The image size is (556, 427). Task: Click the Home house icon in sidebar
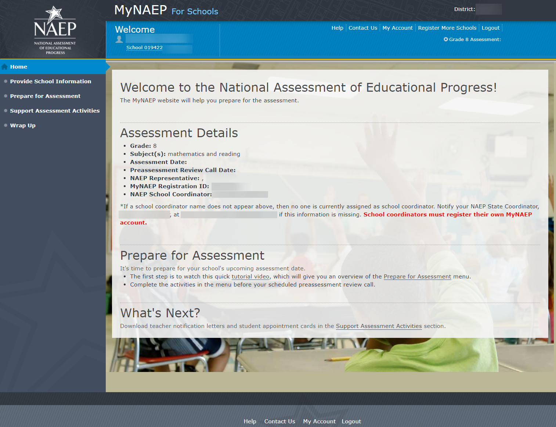pyautogui.click(x=4, y=67)
